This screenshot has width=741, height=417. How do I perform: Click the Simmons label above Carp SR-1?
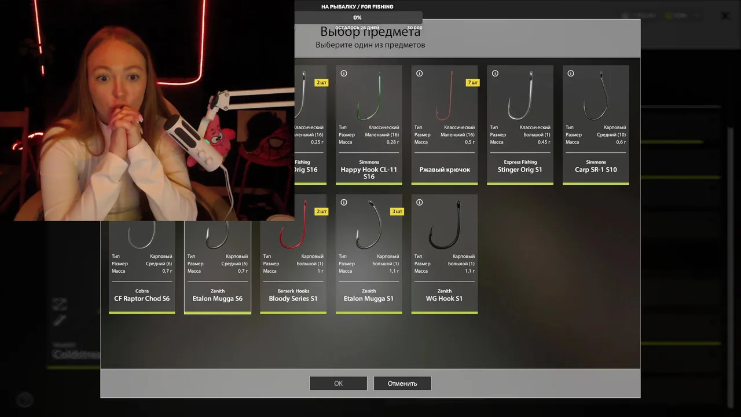coord(596,162)
